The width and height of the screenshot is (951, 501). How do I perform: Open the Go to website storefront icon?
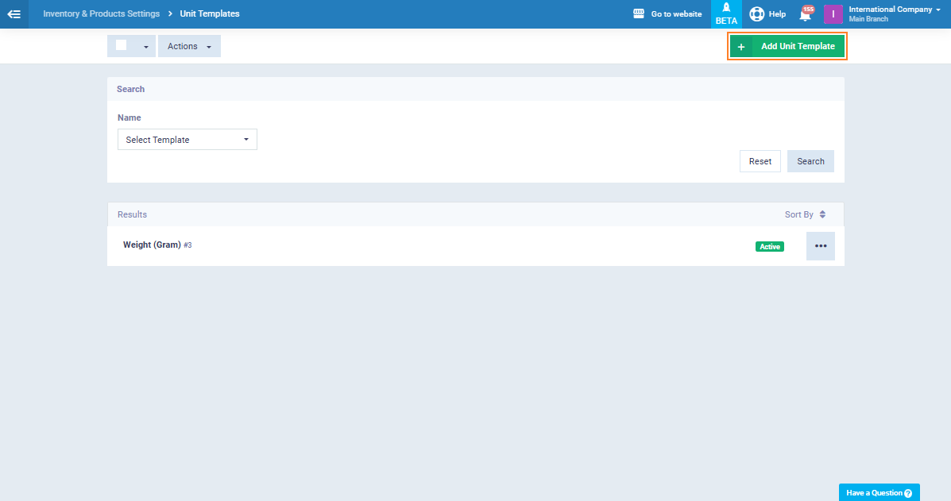coord(639,13)
